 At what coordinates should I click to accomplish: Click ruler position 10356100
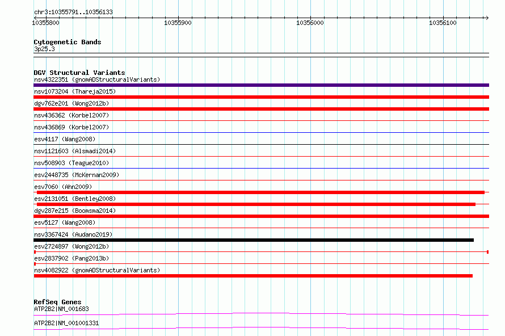443,23
